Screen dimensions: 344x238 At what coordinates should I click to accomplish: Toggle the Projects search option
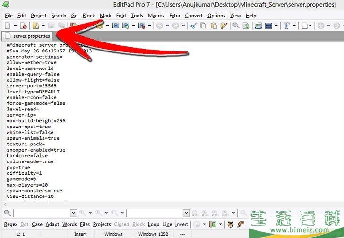point(102,224)
